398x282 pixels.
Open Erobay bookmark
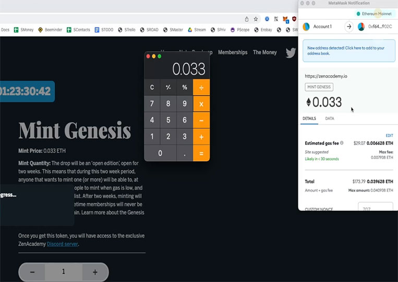[263, 30]
